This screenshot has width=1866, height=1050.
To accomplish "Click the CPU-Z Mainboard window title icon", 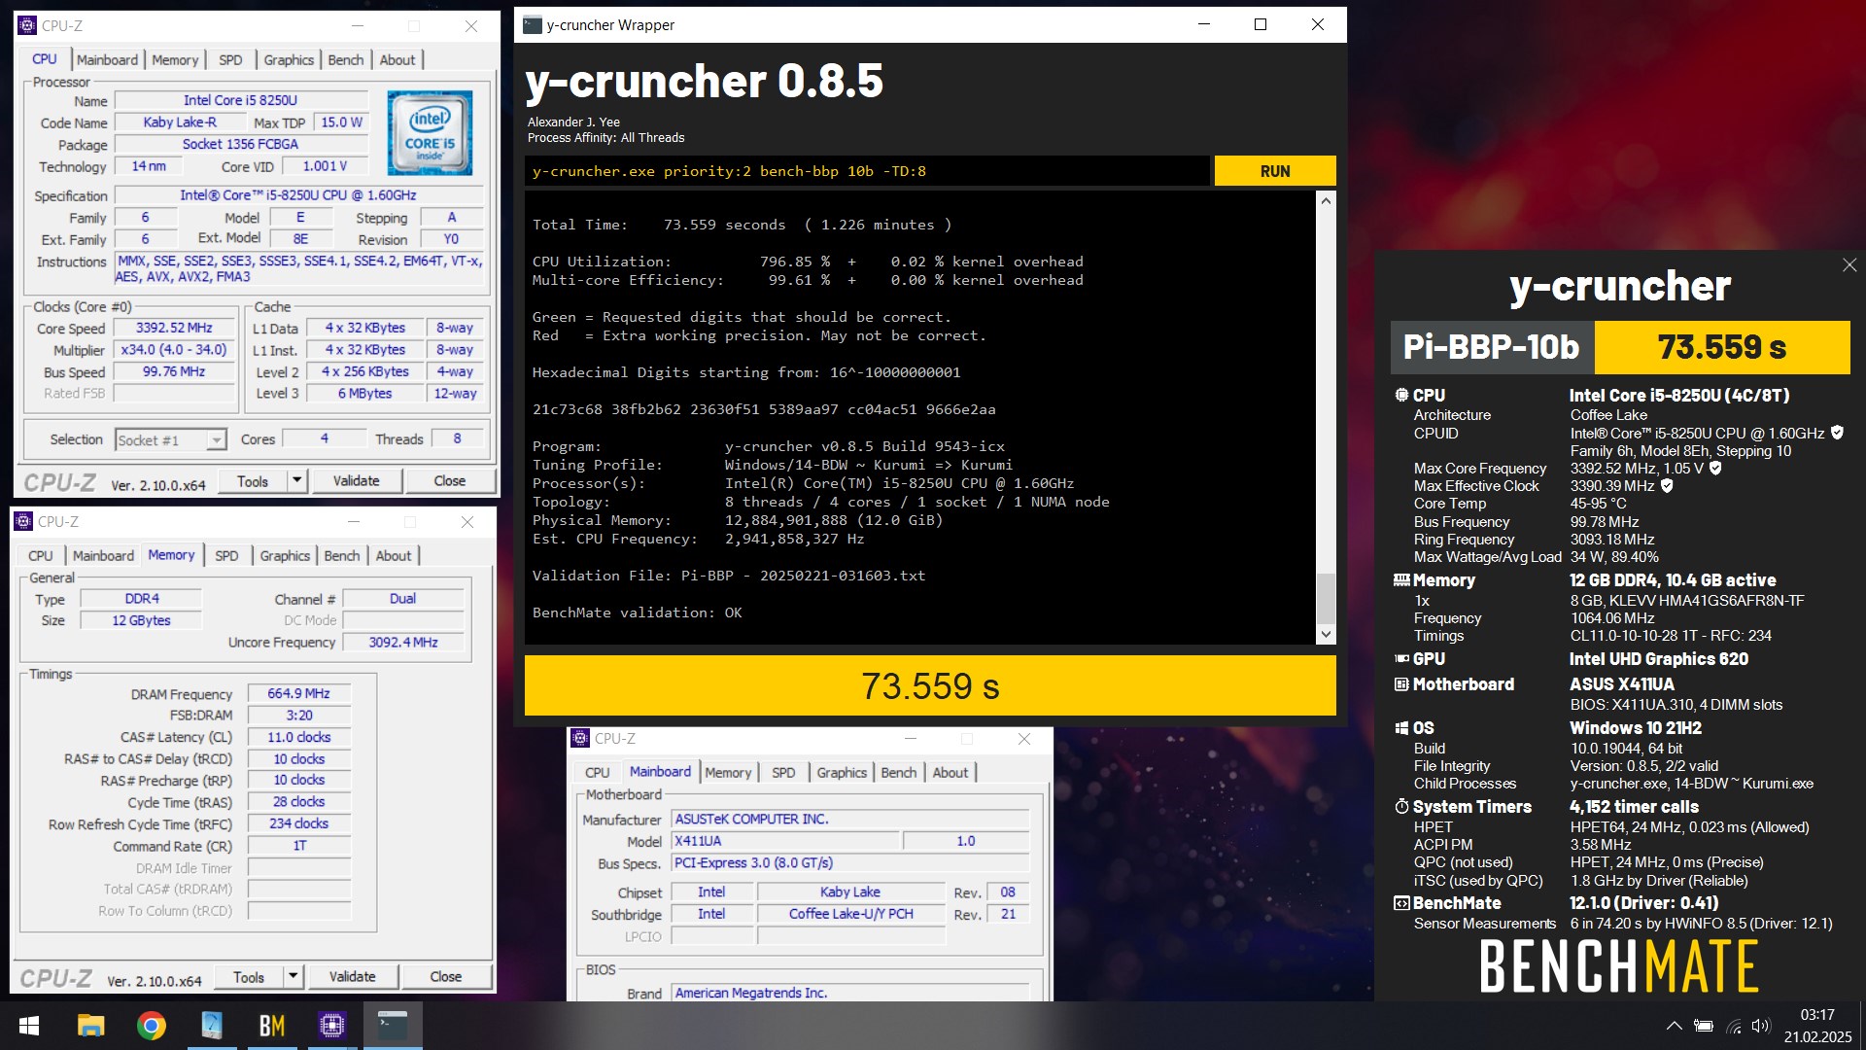I will [580, 739].
